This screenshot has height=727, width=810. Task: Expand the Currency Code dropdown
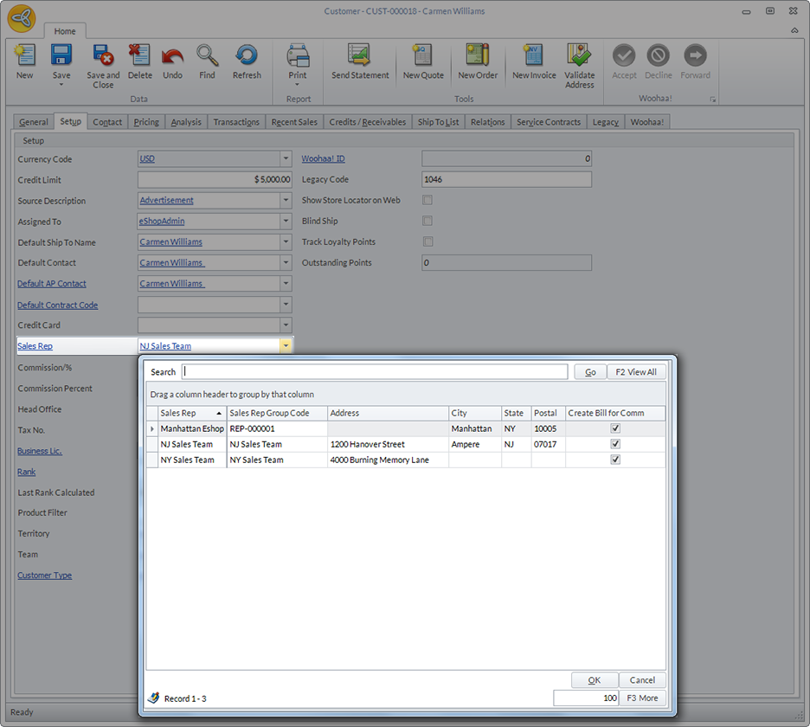[286, 159]
